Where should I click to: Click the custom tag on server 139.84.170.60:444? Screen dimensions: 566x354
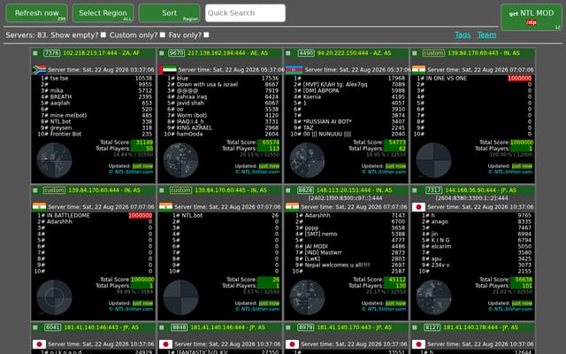pyautogui.click(x=54, y=190)
